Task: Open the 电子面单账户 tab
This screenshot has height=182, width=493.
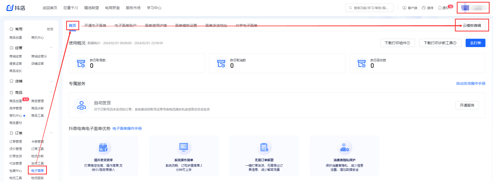Action: pyautogui.click(x=126, y=25)
